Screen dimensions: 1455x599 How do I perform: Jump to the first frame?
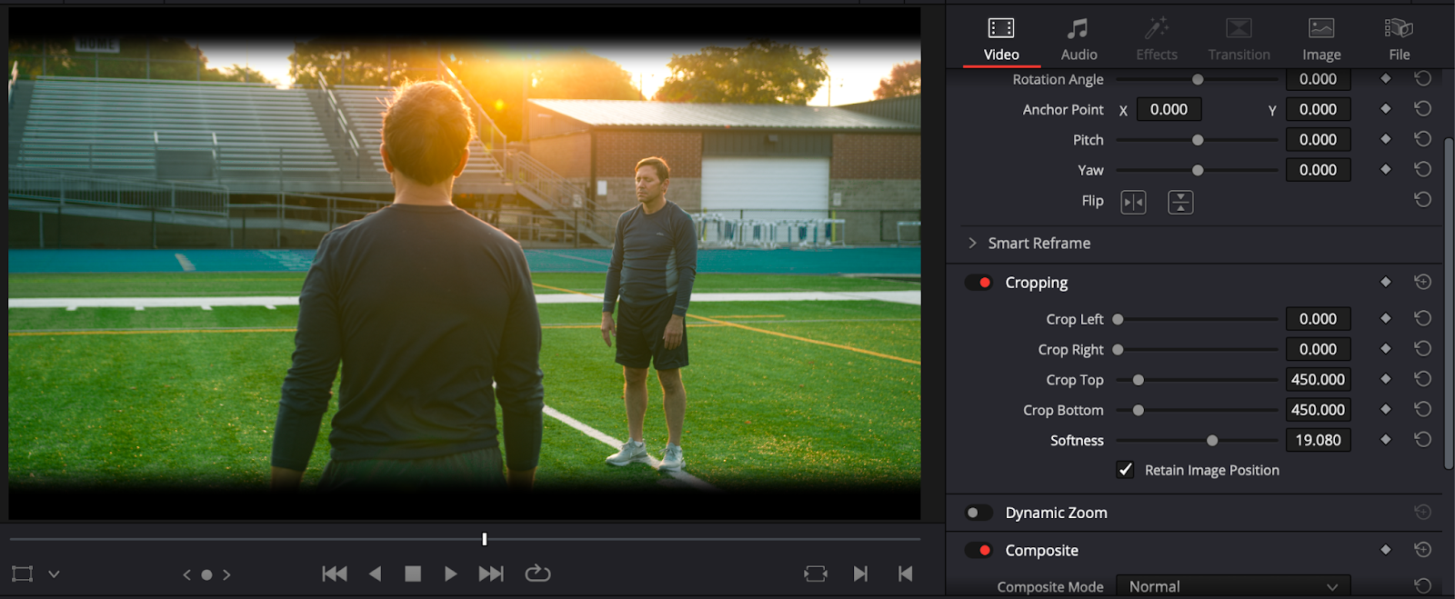[x=335, y=574]
